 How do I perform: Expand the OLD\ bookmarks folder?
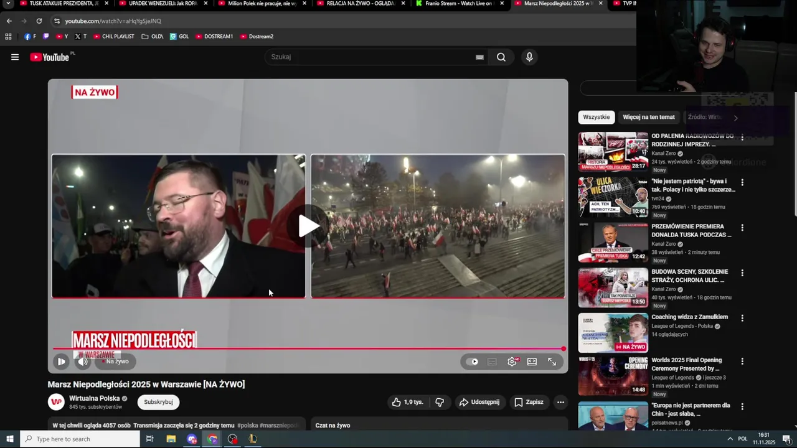coord(153,37)
